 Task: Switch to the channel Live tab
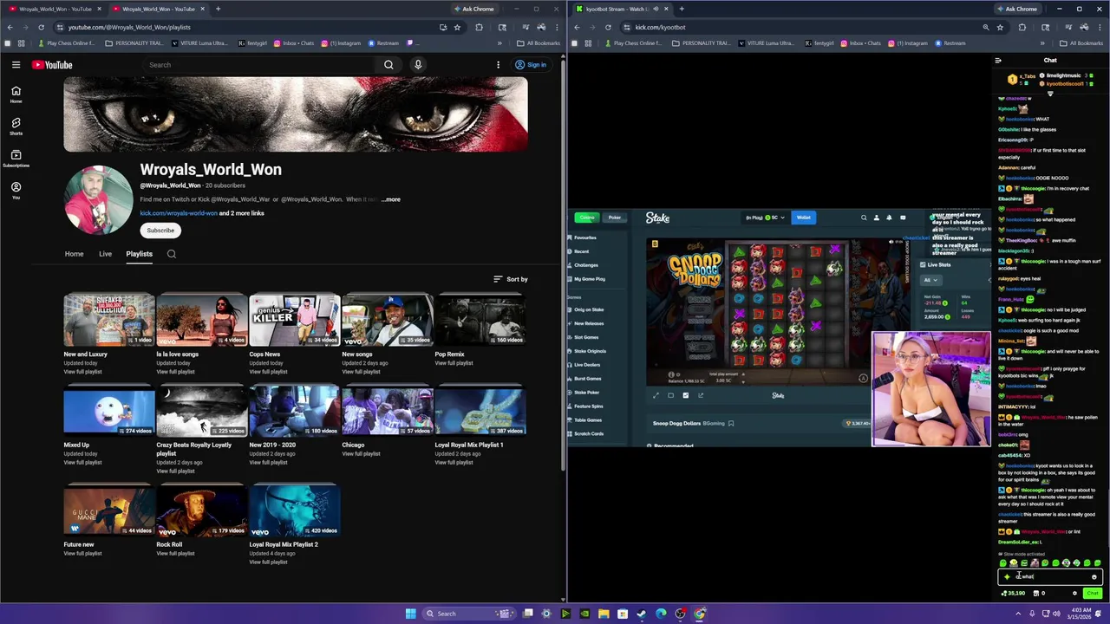tap(105, 254)
